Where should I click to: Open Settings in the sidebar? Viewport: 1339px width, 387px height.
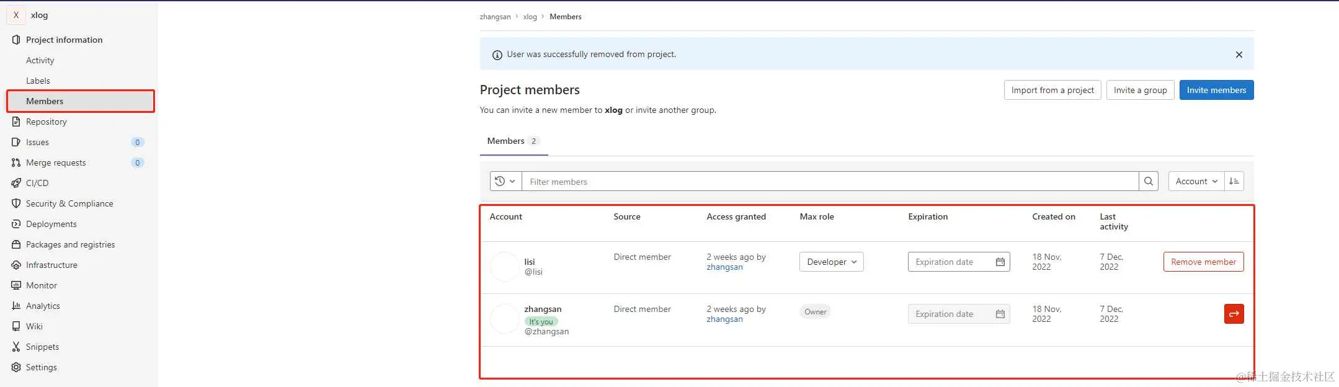pos(41,367)
